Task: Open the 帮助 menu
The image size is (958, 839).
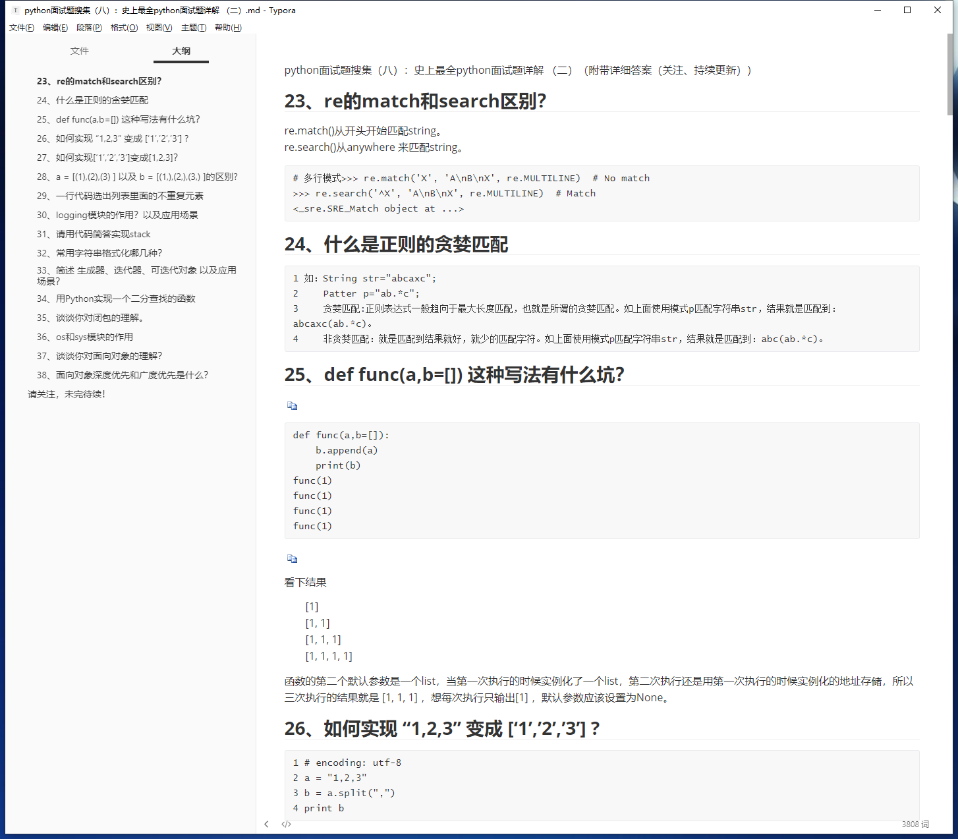Action: coord(227,27)
